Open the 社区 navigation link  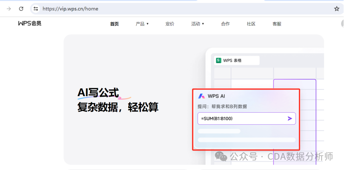(251, 24)
